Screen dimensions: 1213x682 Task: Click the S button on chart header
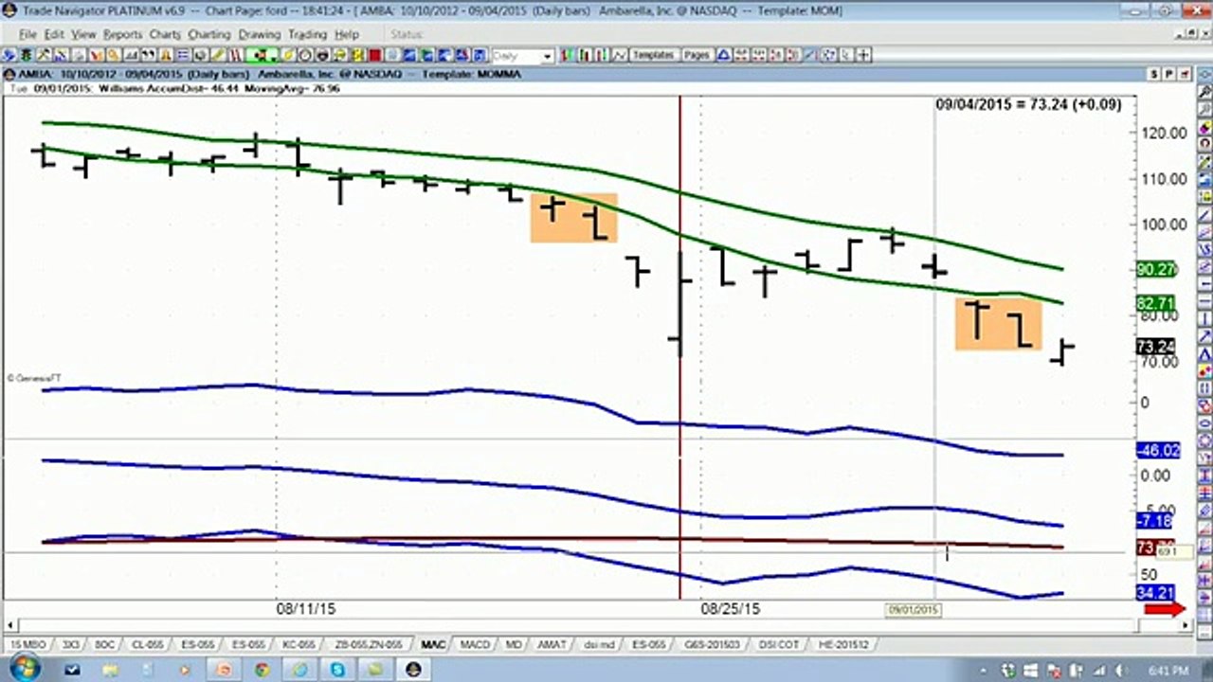click(x=1154, y=74)
